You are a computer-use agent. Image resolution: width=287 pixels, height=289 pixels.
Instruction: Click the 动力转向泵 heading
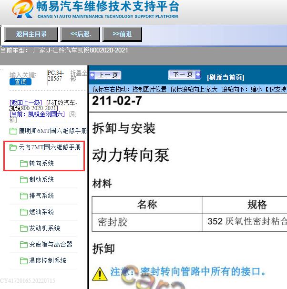131,155
